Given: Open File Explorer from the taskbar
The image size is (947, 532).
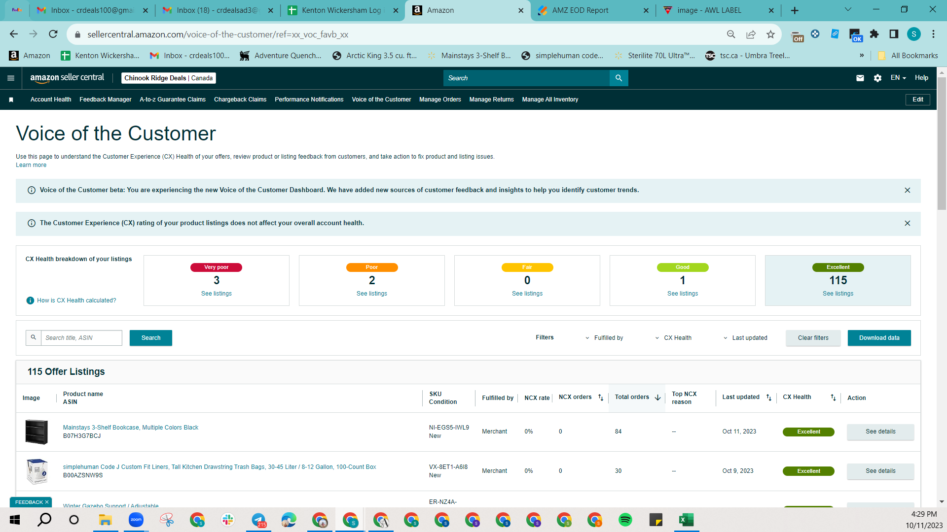Looking at the screenshot, I should pos(106,520).
